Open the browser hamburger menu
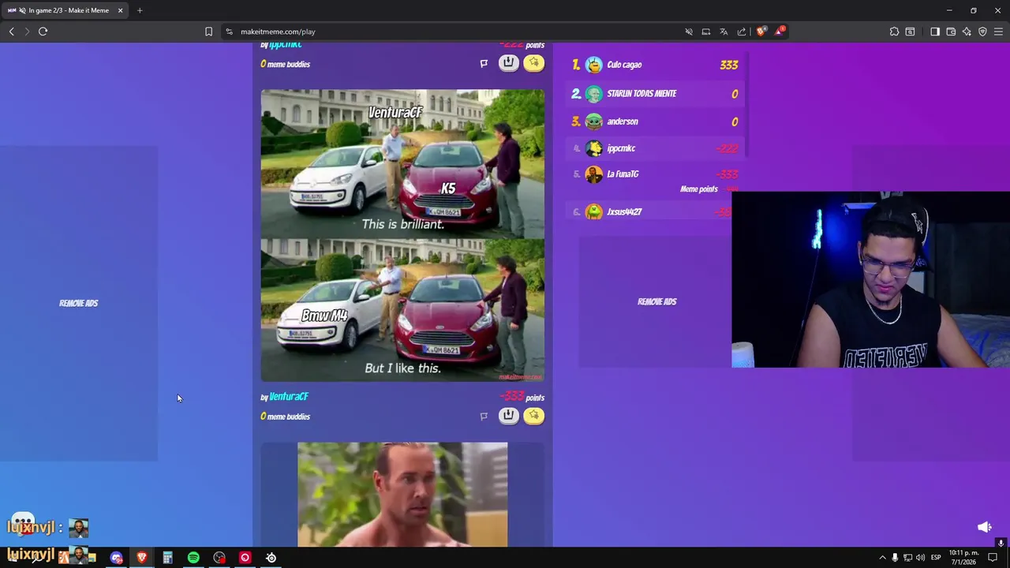The width and height of the screenshot is (1010, 568). (x=999, y=32)
